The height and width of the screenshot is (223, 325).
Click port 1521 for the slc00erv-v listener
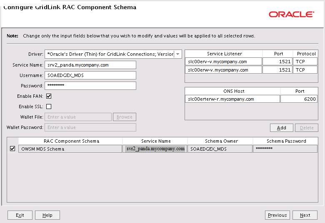pos(277,62)
